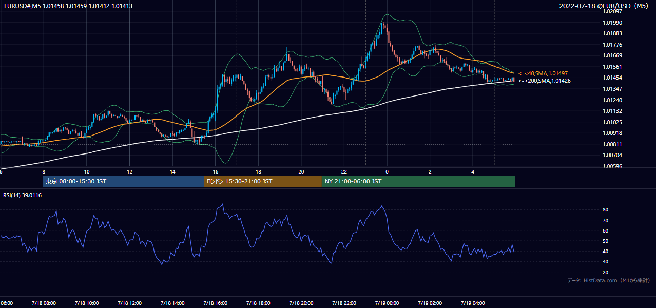Click RSI scale value 70
656x308 pixels.
pos(606,220)
